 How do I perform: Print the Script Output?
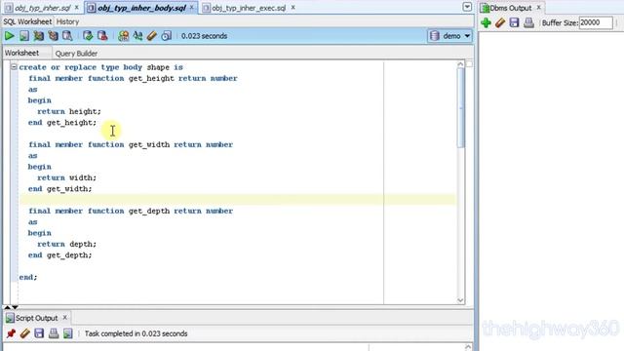point(54,333)
